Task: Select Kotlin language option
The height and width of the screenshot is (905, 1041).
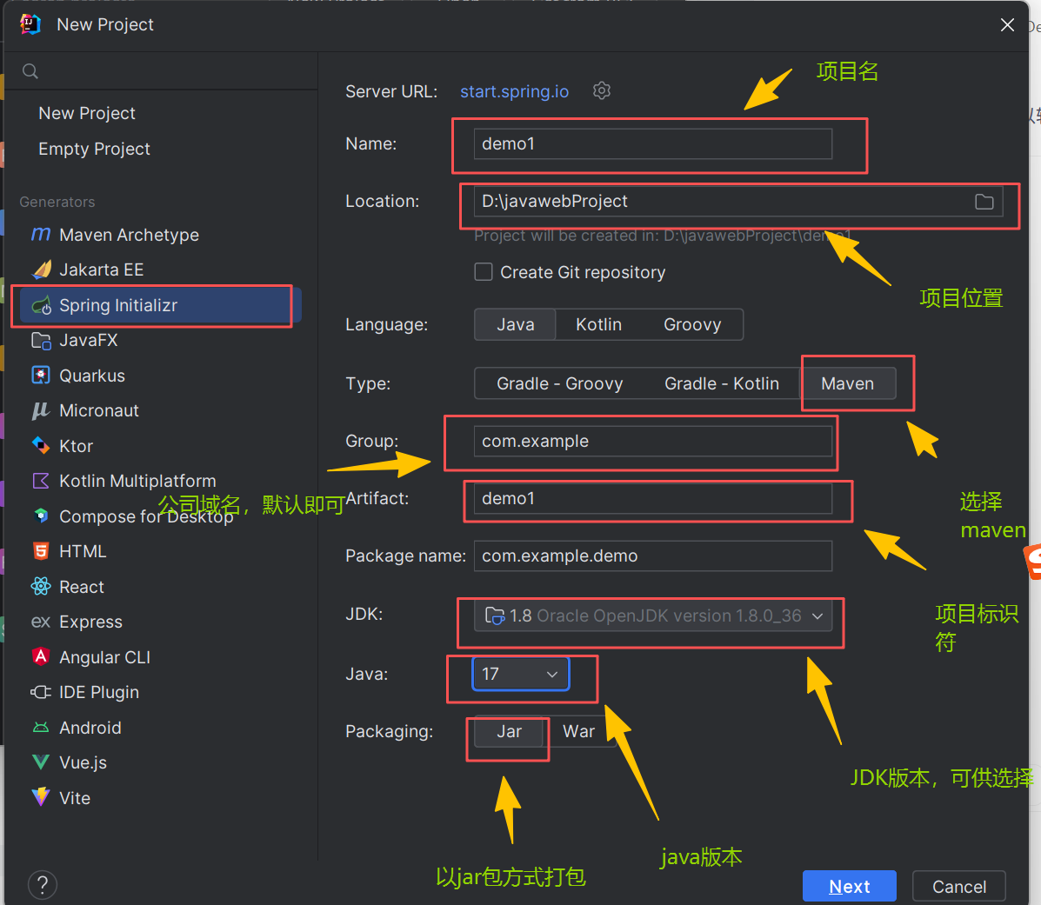Action: (x=599, y=324)
